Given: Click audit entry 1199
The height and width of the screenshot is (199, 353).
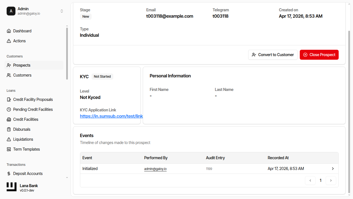Looking at the screenshot, I should tap(209, 169).
